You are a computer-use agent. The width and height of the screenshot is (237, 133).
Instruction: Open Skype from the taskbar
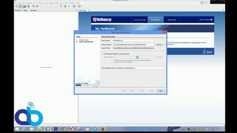click(95, 129)
